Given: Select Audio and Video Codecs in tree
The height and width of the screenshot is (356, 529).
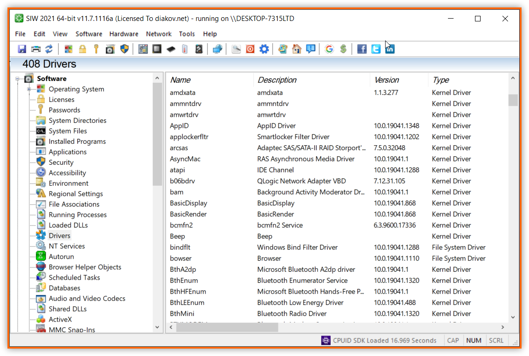Looking at the screenshot, I should (87, 298).
